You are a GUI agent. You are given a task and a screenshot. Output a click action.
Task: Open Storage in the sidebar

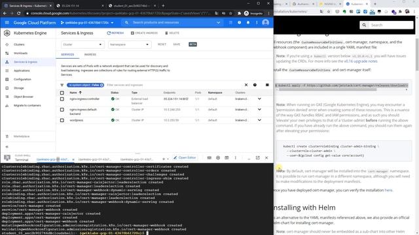[x=19, y=88]
